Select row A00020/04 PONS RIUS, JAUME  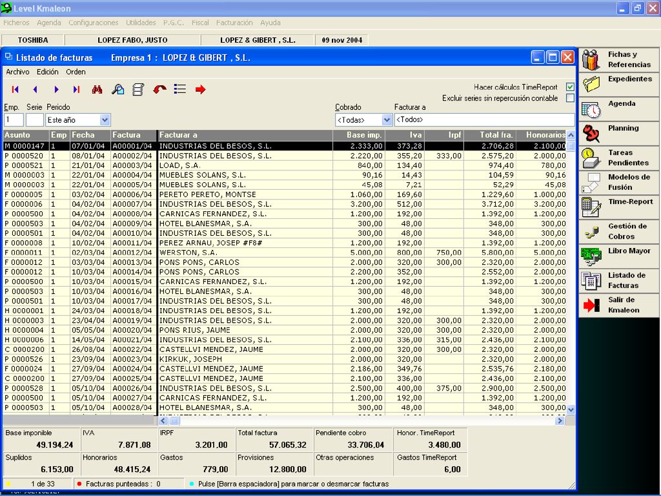pos(285,330)
